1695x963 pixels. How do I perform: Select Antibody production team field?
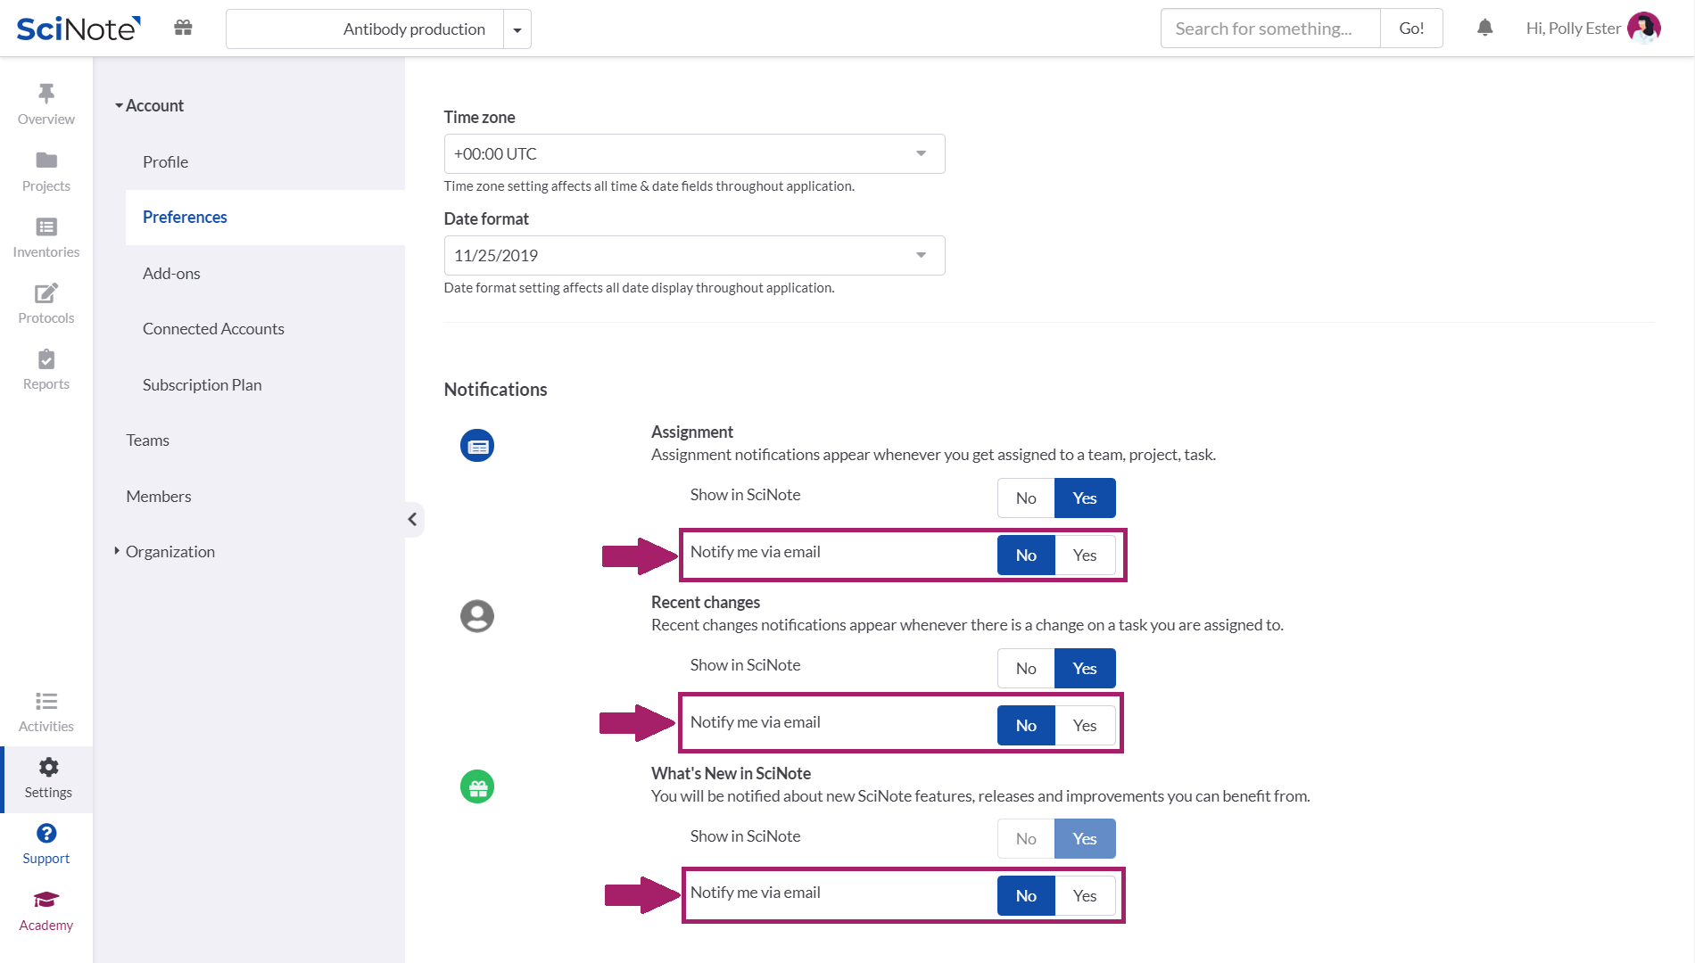(365, 29)
